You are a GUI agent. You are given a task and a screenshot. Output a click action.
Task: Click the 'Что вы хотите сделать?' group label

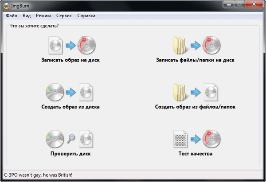34,26
